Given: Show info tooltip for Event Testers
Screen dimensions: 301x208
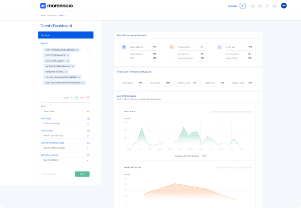Looking at the screenshot, I should [x=88, y=131].
